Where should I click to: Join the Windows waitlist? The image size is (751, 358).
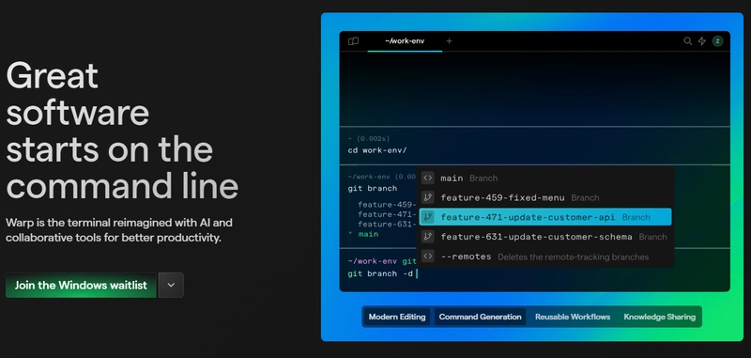click(x=81, y=285)
